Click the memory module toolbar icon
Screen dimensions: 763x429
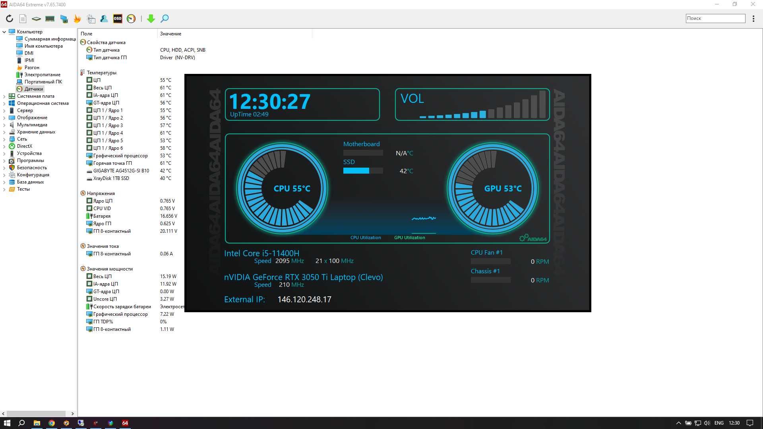coord(50,18)
